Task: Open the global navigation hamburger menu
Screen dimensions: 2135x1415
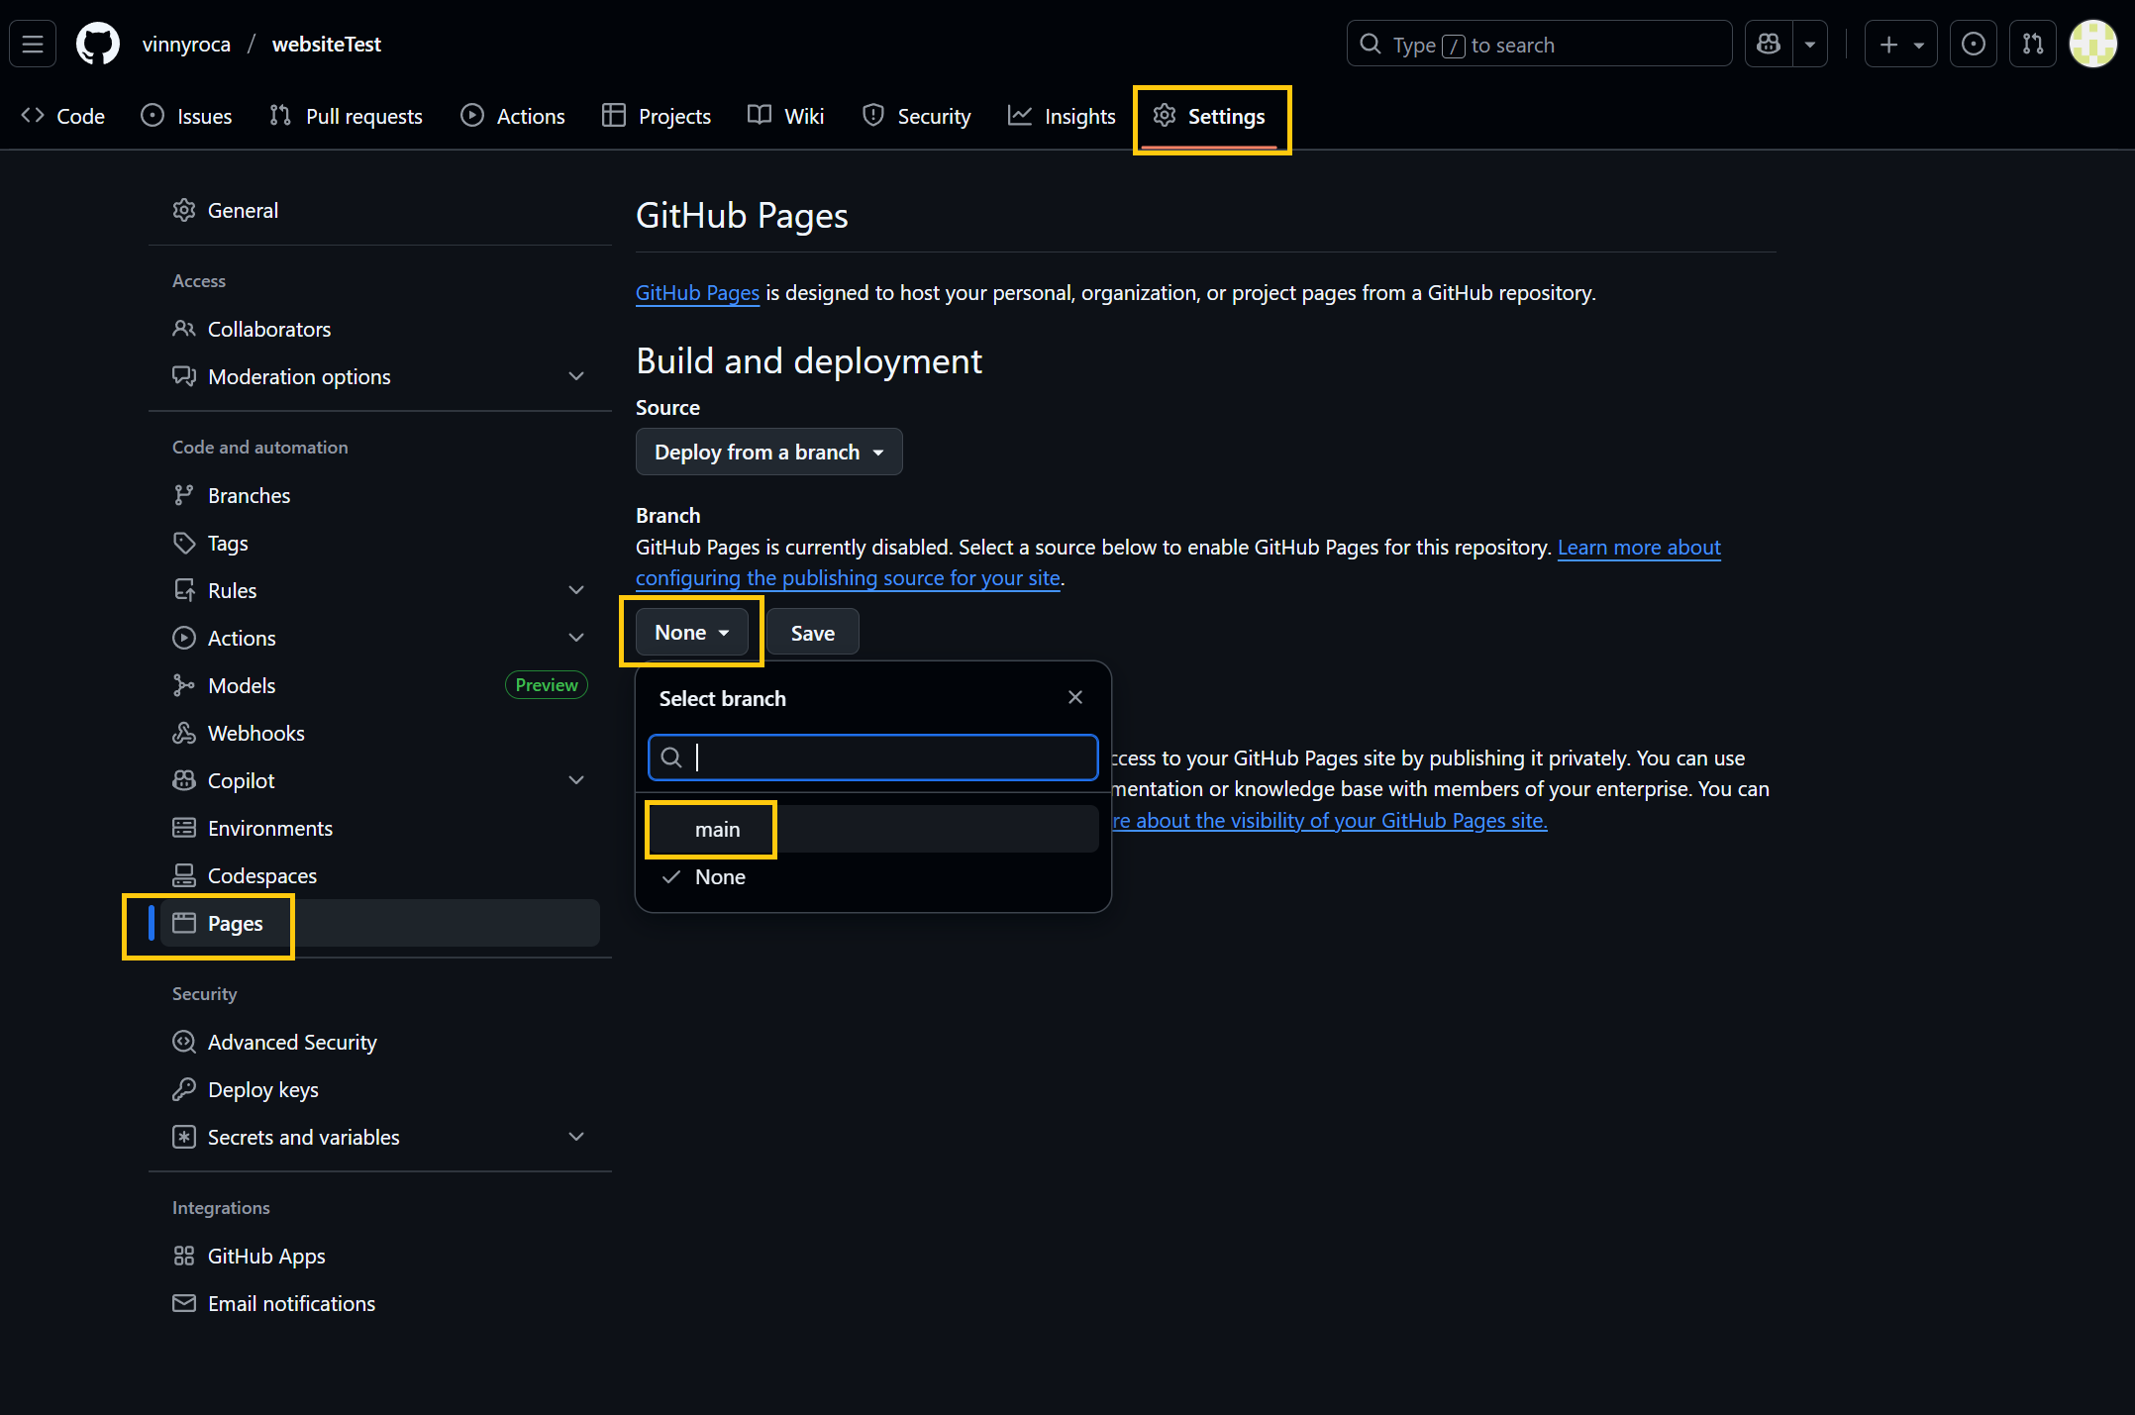Action: (x=32, y=44)
